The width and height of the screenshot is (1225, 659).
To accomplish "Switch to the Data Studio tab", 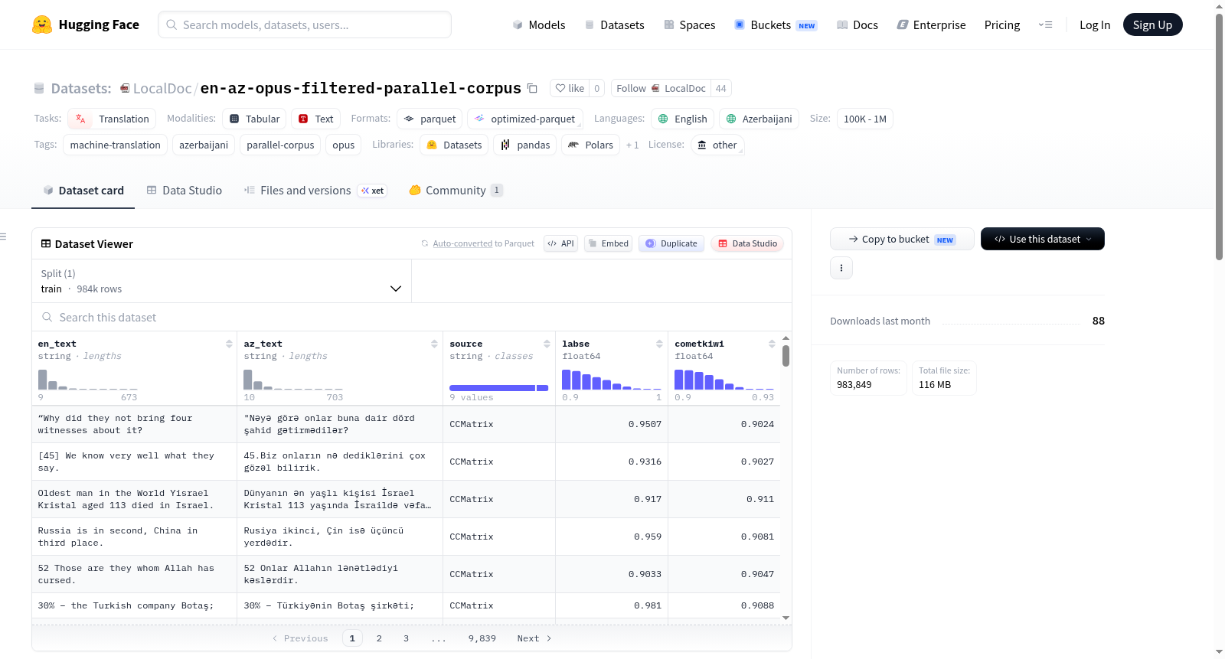I will [185, 190].
